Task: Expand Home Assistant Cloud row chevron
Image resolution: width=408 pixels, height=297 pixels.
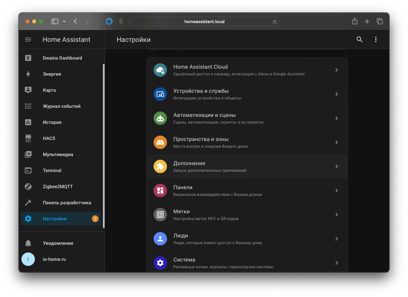Action: pyautogui.click(x=337, y=70)
